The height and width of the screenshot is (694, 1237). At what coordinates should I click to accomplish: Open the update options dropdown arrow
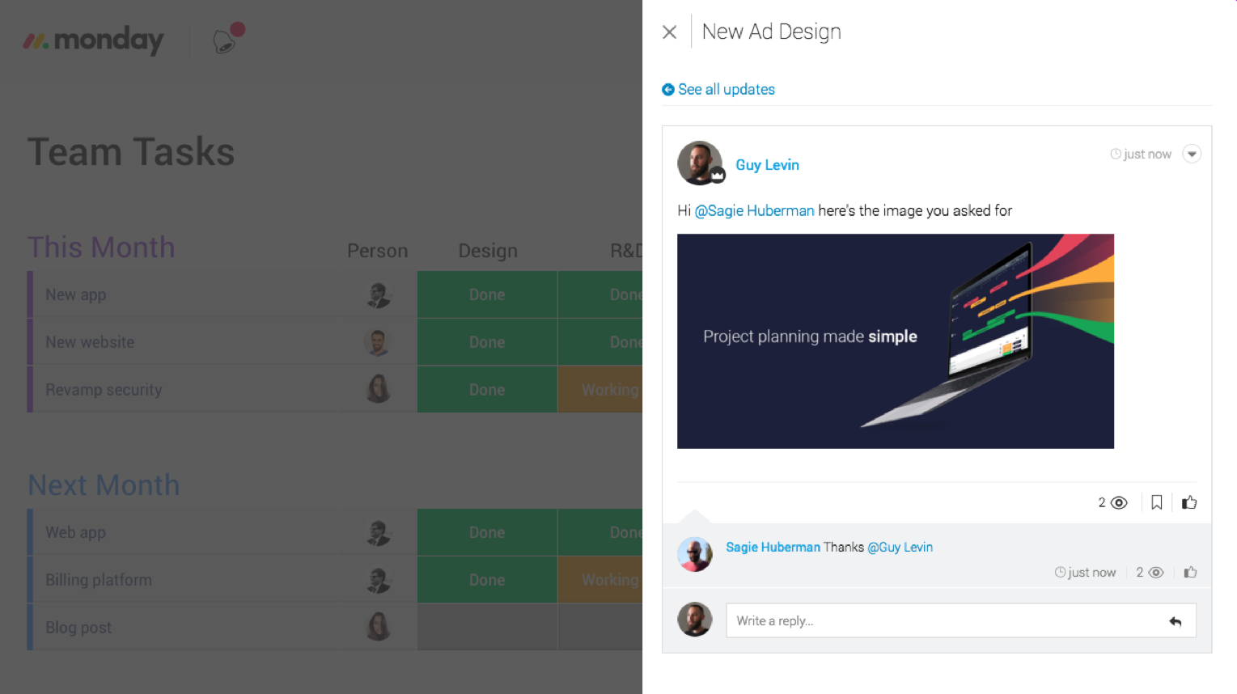pos(1191,154)
